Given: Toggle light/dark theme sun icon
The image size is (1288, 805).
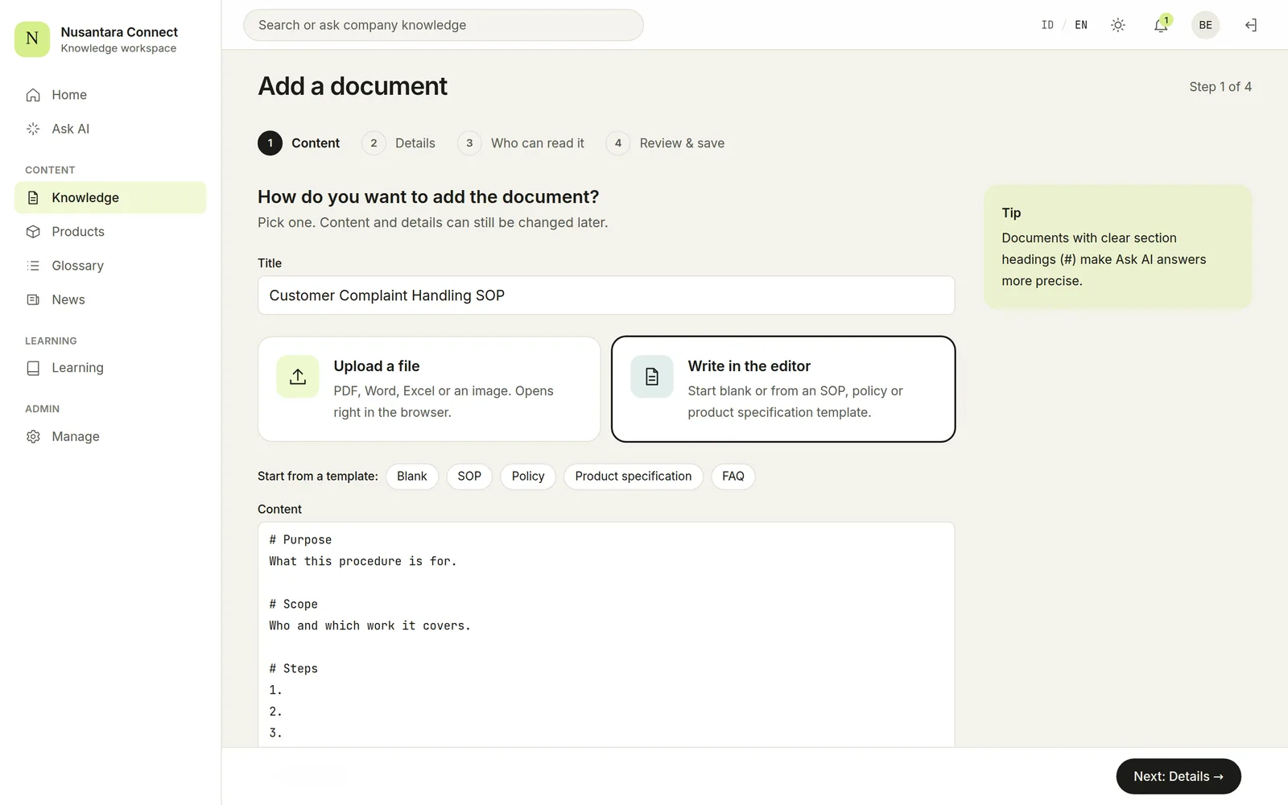Looking at the screenshot, I should [1118, 25].
